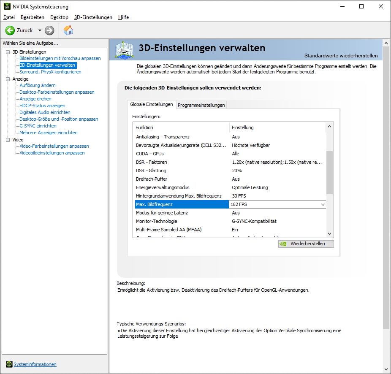Click the 3D-Einstellungen verwalten header icon
This screenshot has height=374, width=391.
click(x=124, y=50)
